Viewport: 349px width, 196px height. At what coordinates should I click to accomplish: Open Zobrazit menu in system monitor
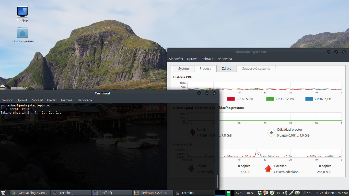click(207, 59)
